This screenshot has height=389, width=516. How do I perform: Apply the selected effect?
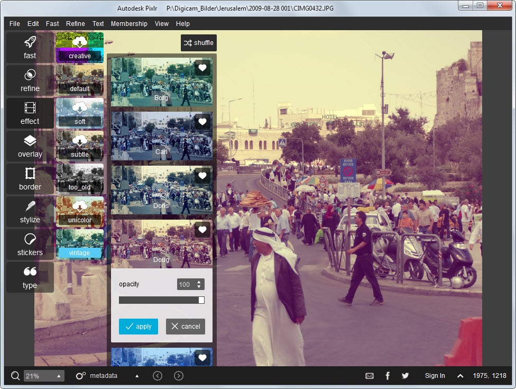tap(139, 327)
